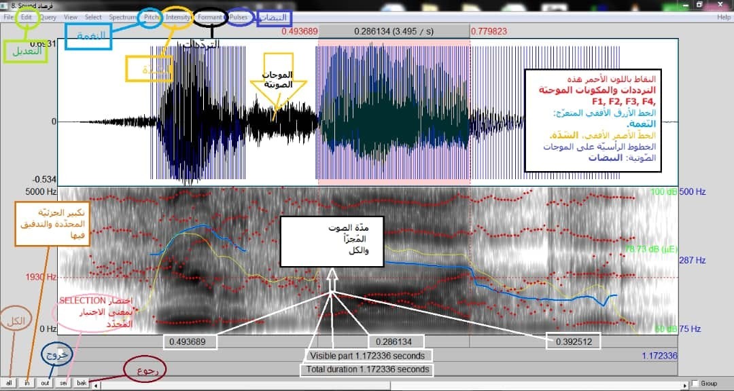Click the 'all' zoom button
The height and width of the screenshot is (391, 734).
9,383
